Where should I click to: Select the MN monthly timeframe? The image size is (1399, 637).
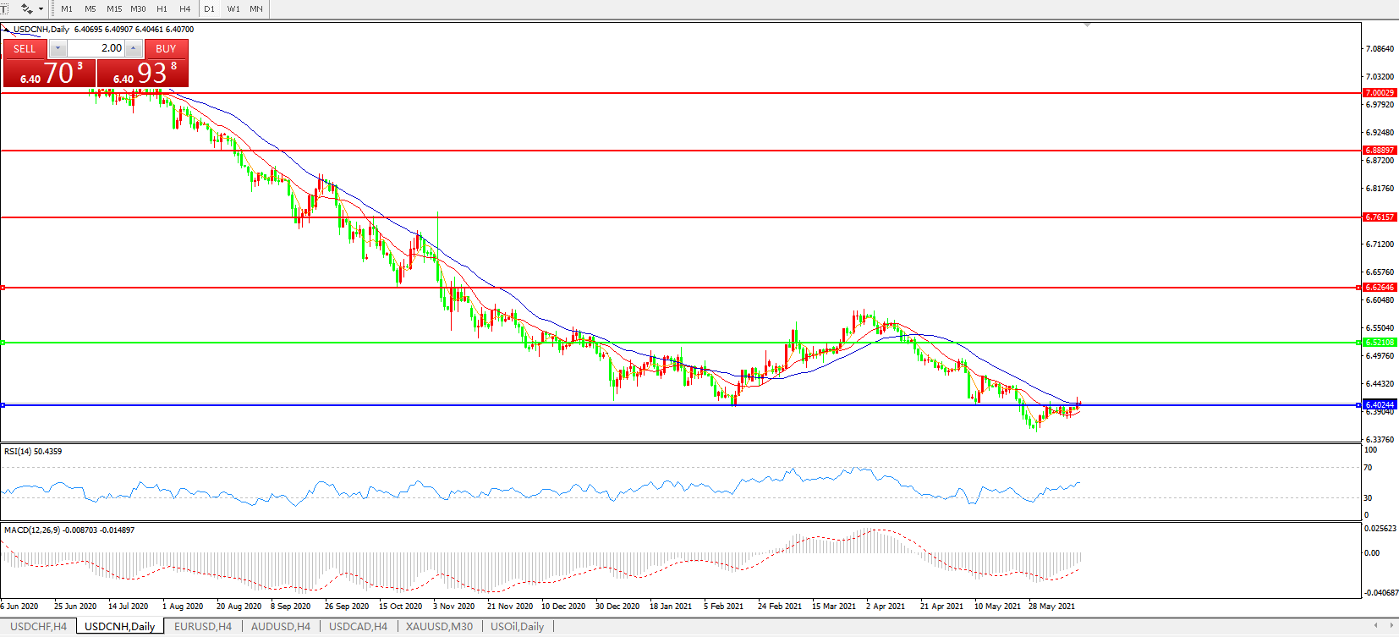coord(256,8)
